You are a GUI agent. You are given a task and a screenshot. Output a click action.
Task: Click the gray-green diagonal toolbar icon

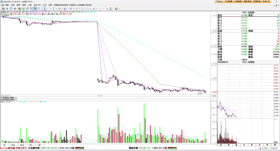coord(24,9)
